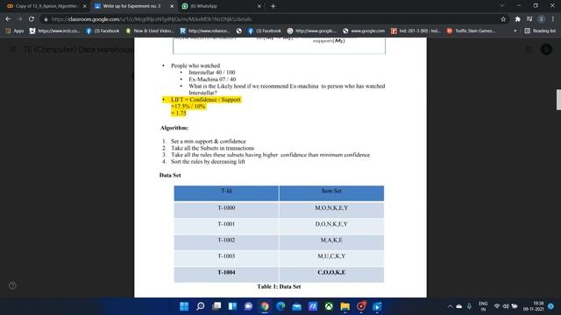Open Task View on the taskbar

pos(217,306)
